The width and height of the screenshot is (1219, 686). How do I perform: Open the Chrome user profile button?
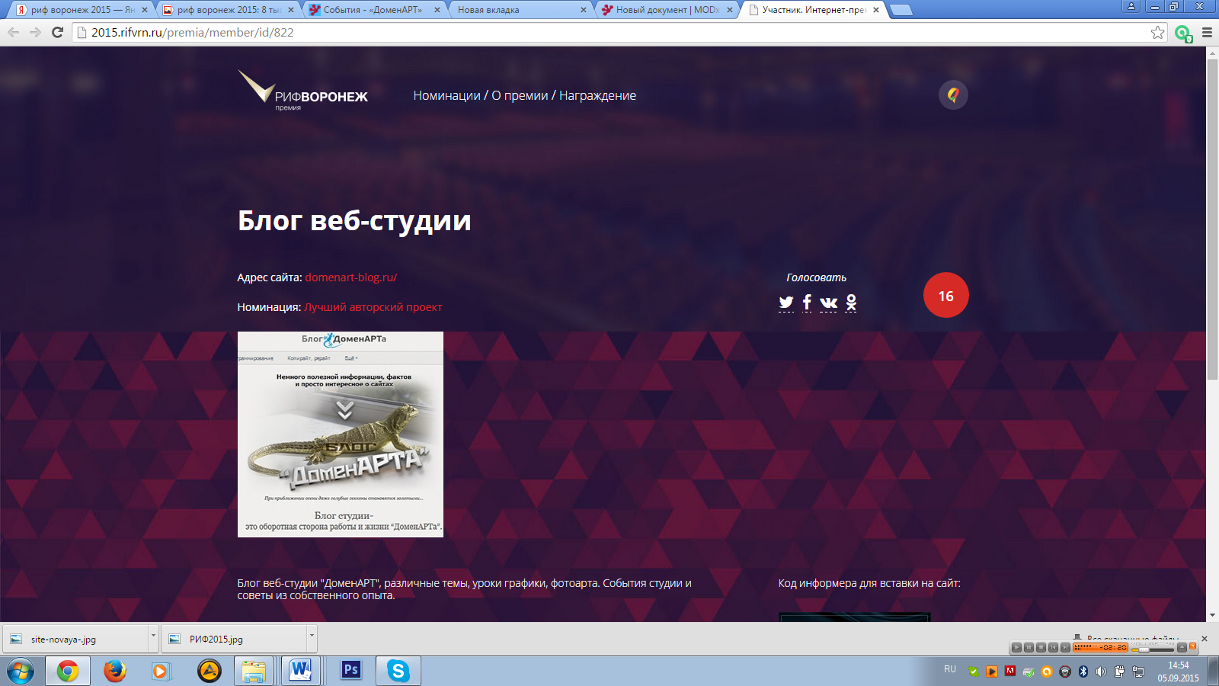(x=1131, y=6)
